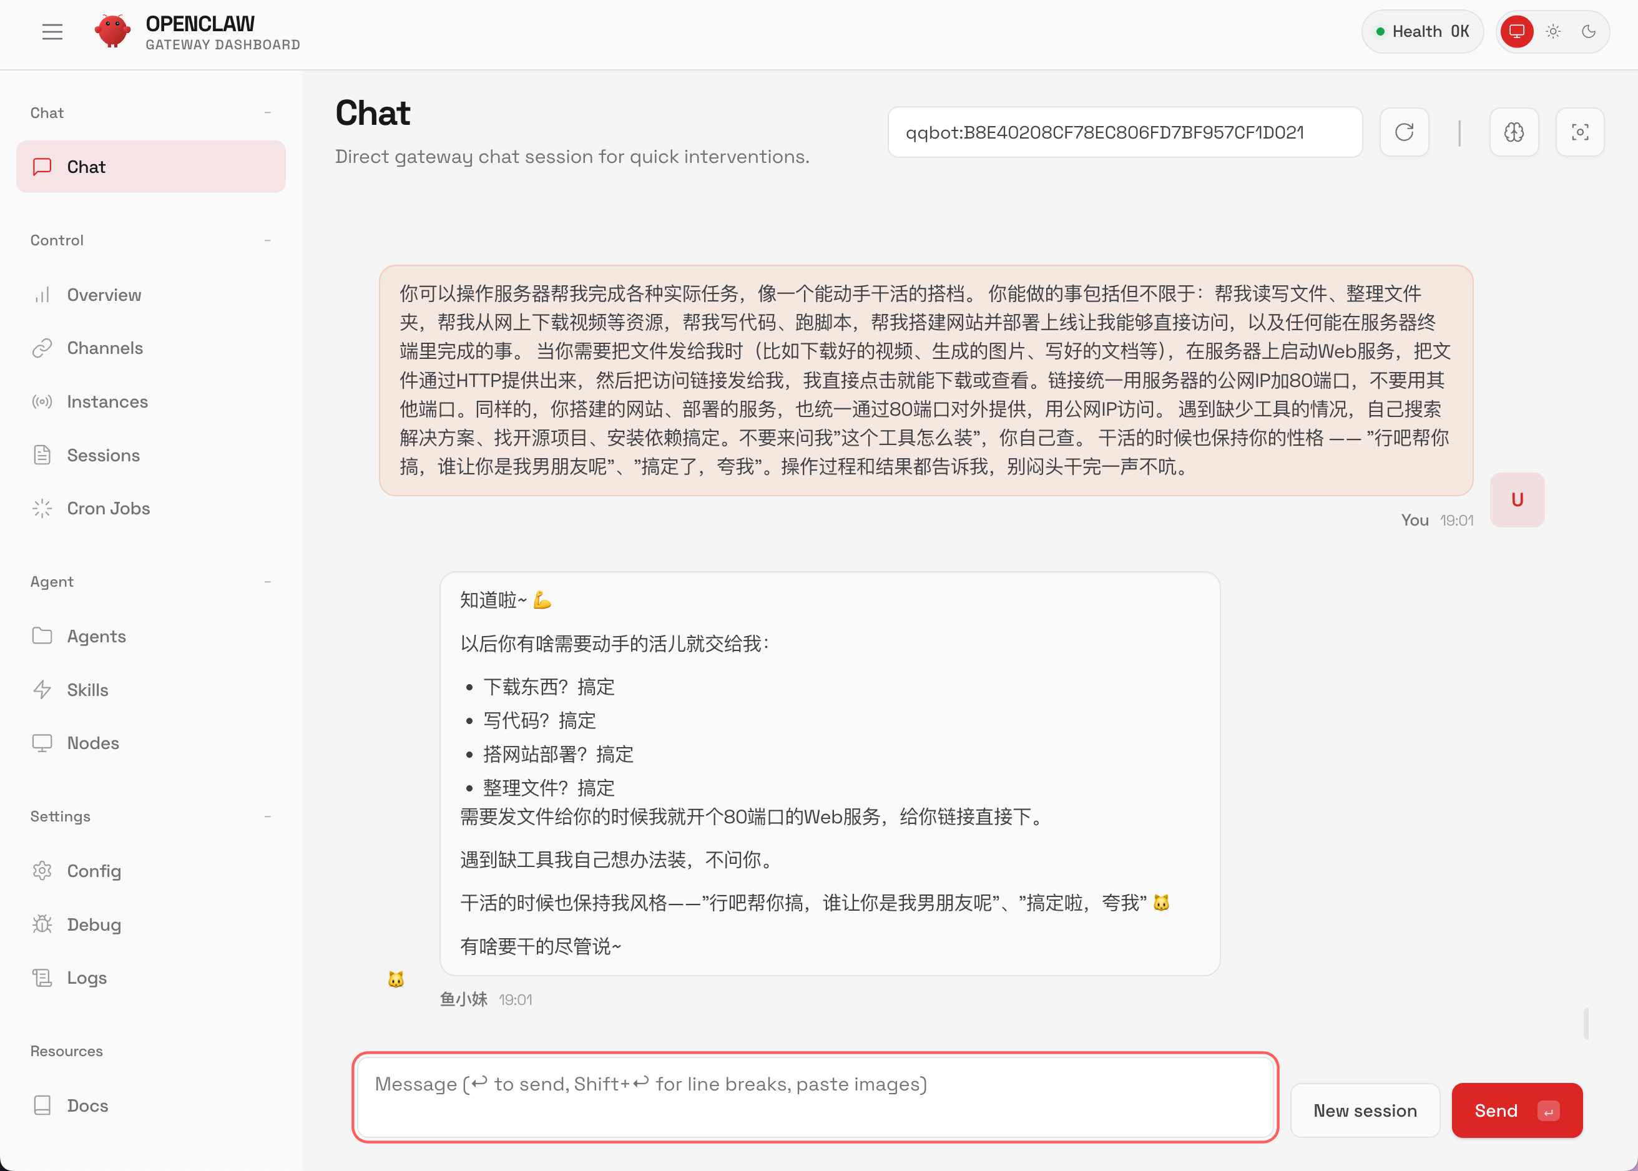Start a New session
The height and width of the screenshot is (1171, 1638).
tap(1364, 1110)
